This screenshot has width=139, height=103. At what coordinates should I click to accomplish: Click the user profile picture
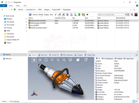(136, 15)
